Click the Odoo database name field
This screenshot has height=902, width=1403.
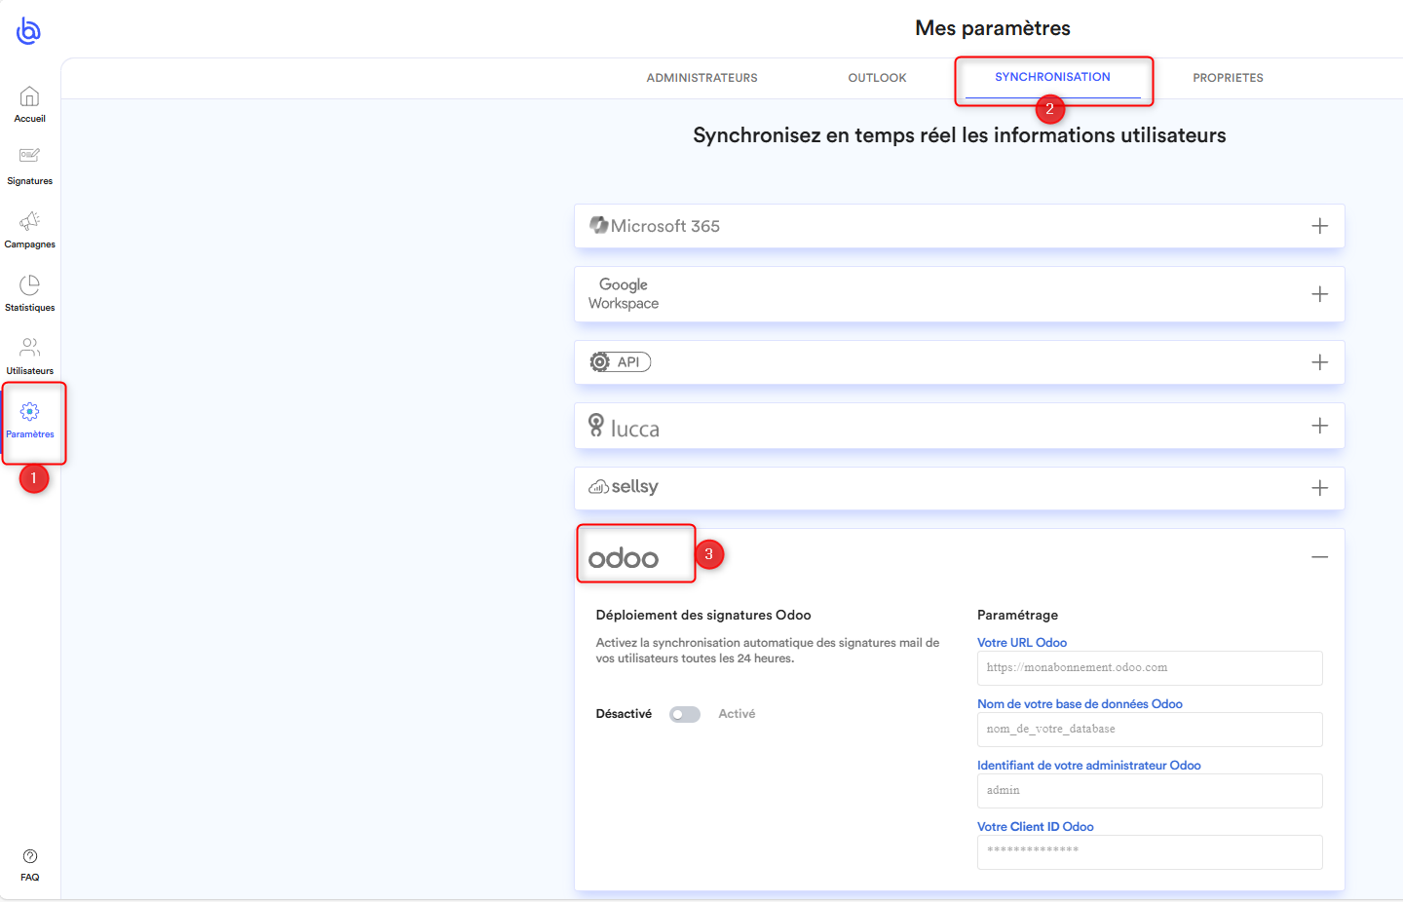click(1150, 730)
